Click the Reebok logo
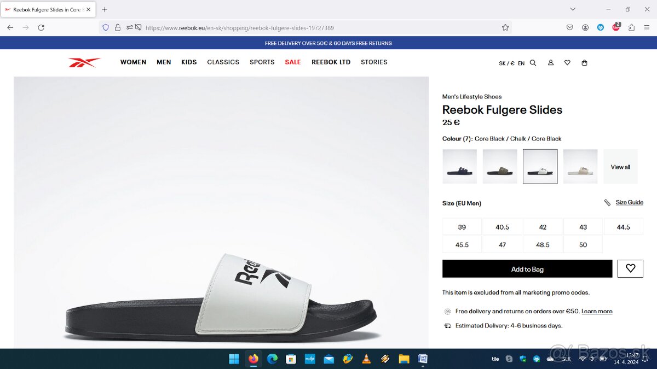 pos(84,62)
